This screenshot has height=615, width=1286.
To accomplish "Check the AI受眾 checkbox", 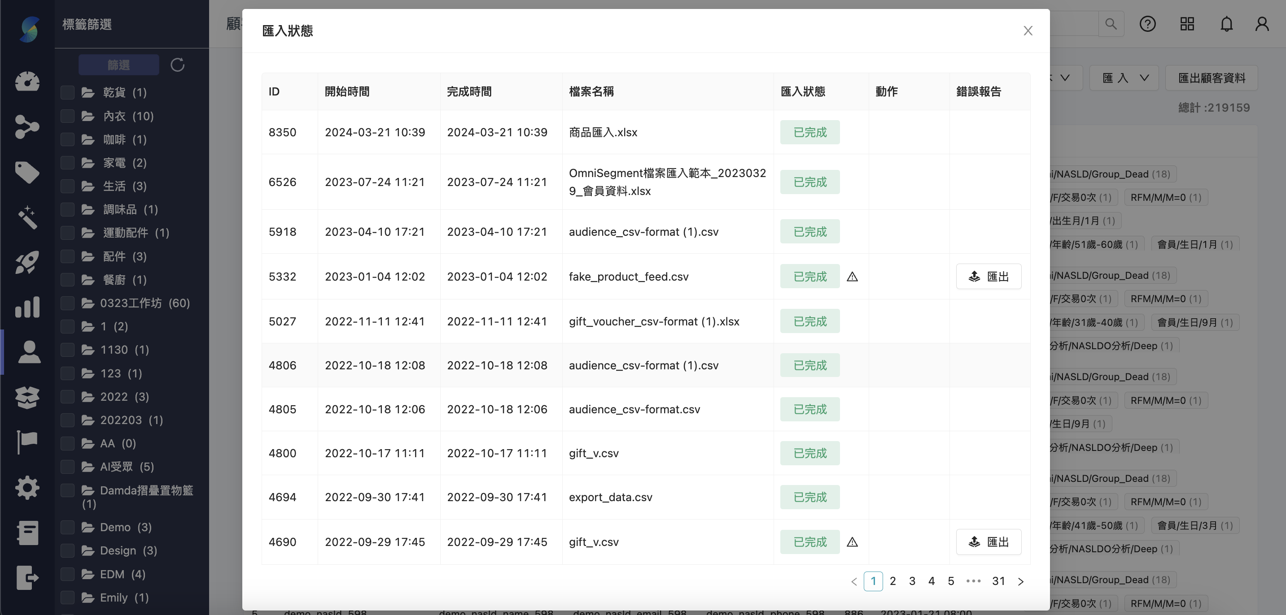I will click(x=67, y=467).
